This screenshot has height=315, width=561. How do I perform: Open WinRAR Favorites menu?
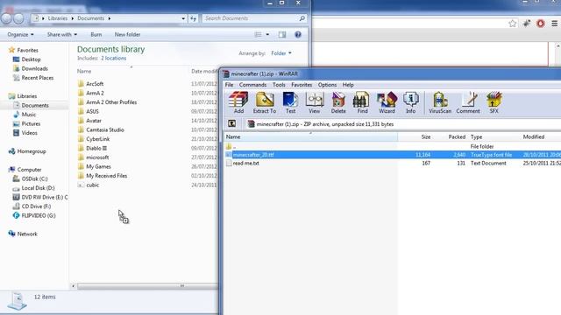point(302,85)
